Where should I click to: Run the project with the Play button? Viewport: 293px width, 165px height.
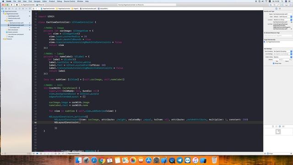click(x=11, y=5)
